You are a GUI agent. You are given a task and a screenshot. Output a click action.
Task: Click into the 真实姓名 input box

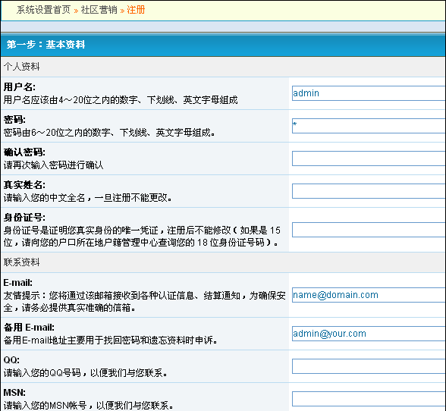pyautogui.click(x=369, y=191)
